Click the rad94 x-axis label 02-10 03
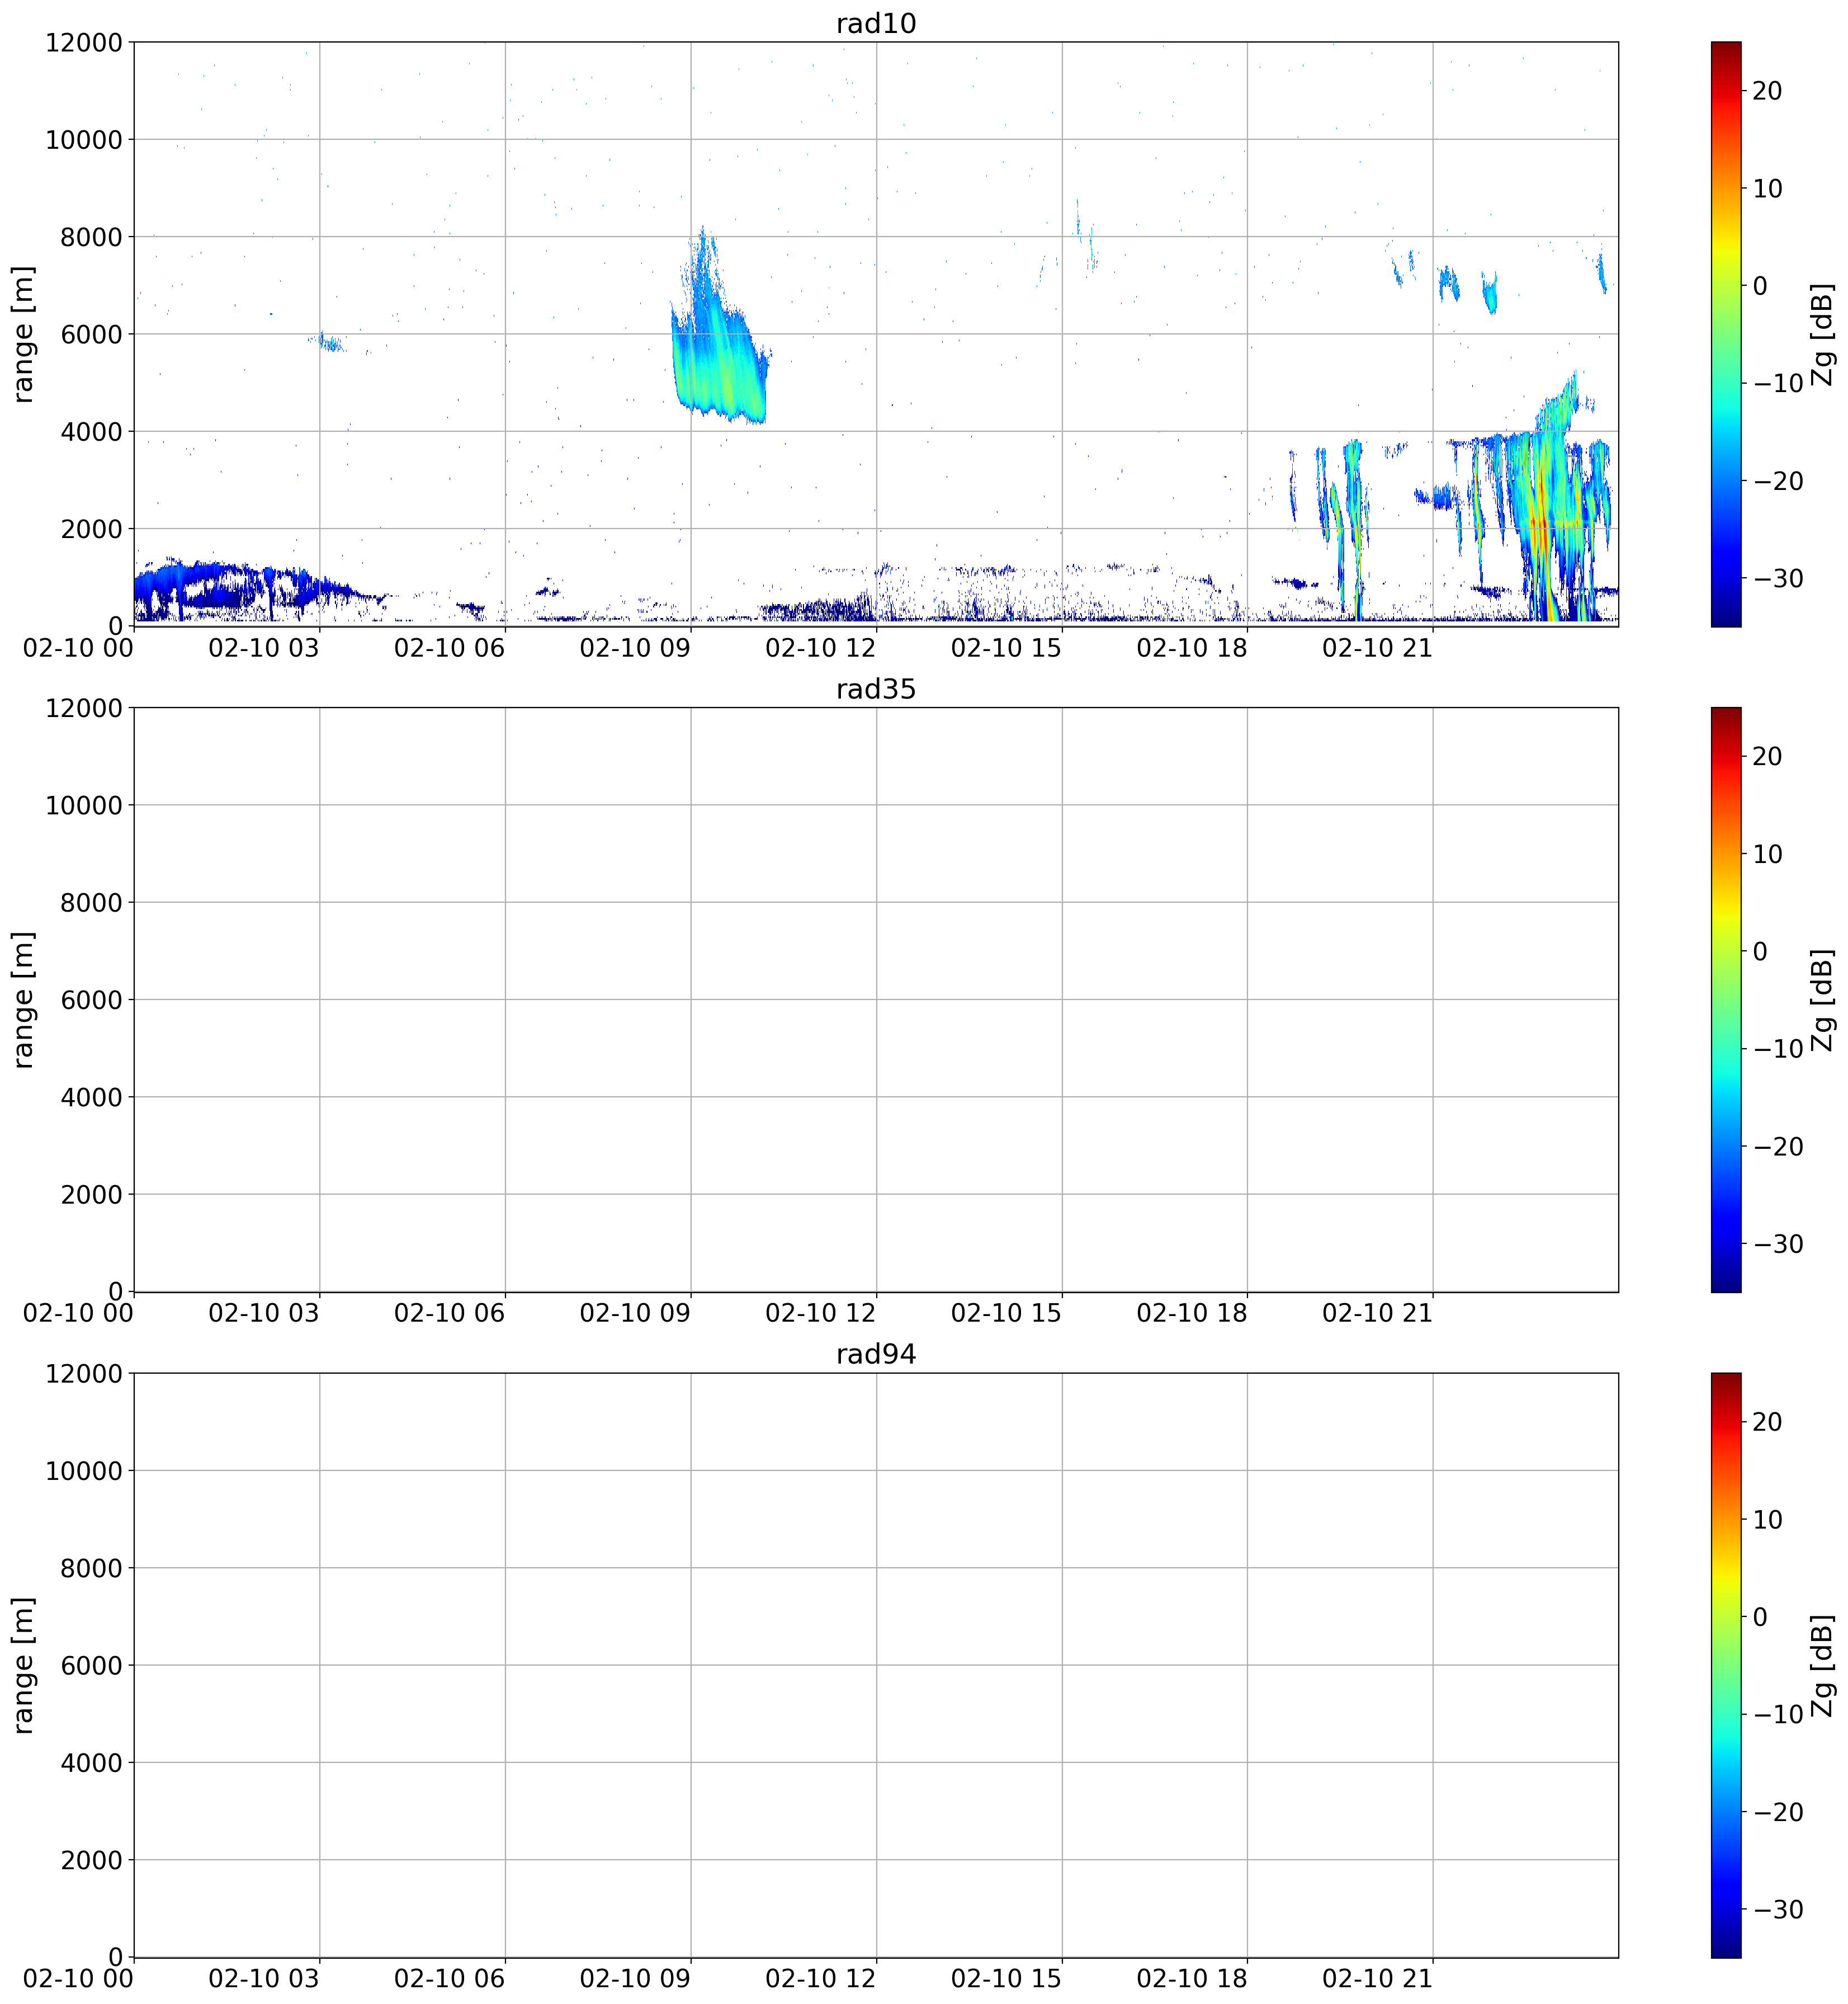The height and width of the screenshot is (2004, 1848). click(264, 1978)
